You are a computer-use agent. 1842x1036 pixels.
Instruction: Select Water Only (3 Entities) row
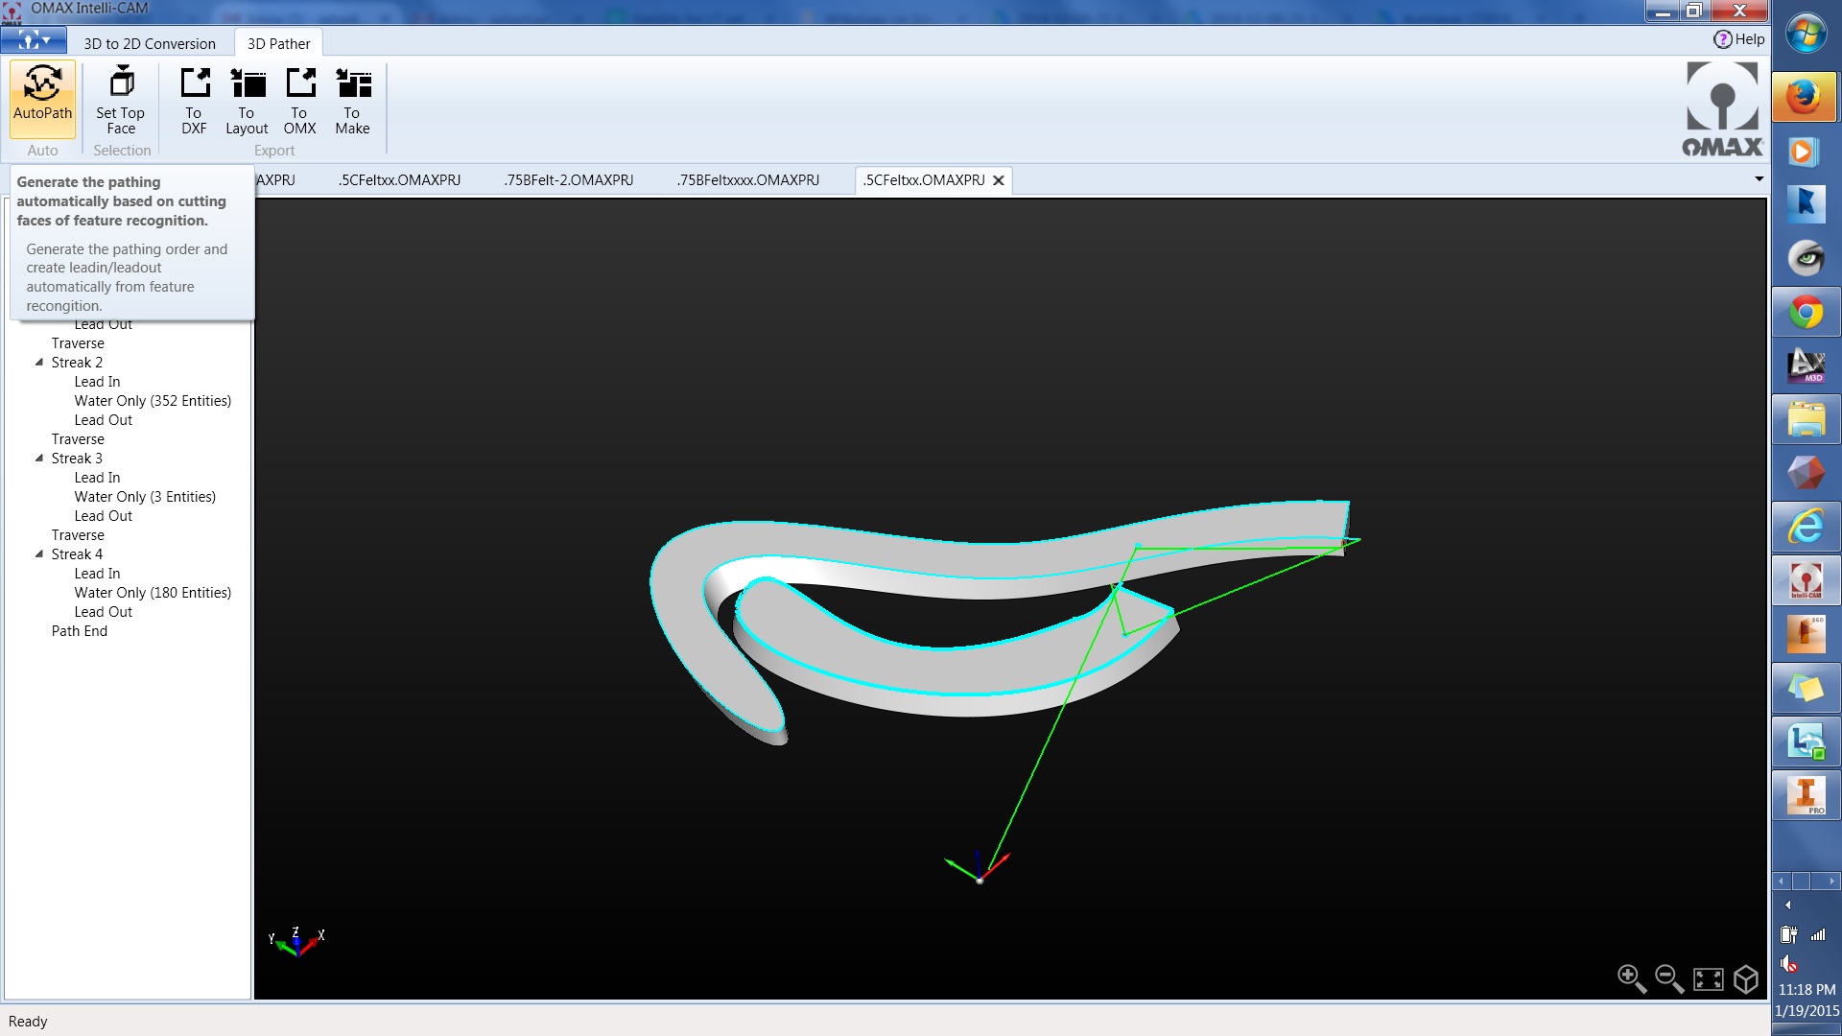coord(145,496)
